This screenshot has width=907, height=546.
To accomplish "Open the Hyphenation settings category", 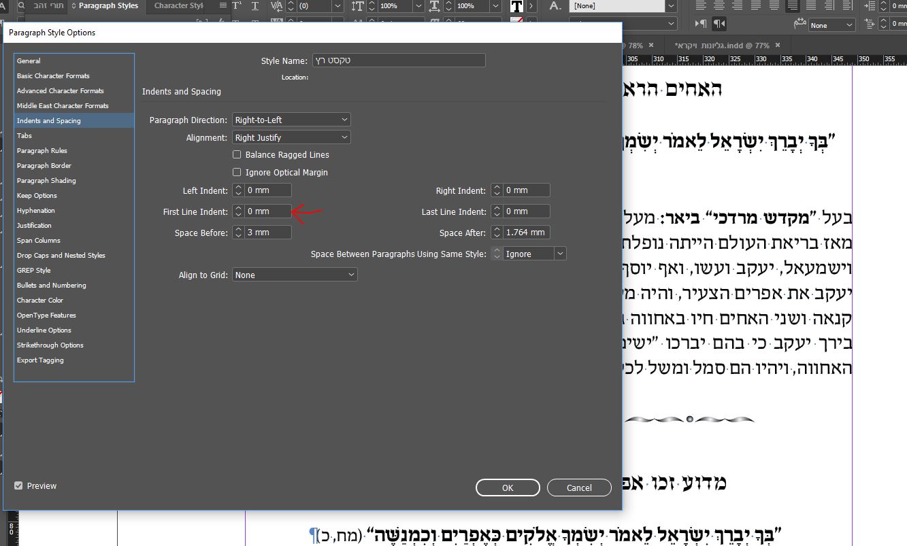I will click(36, 210).
